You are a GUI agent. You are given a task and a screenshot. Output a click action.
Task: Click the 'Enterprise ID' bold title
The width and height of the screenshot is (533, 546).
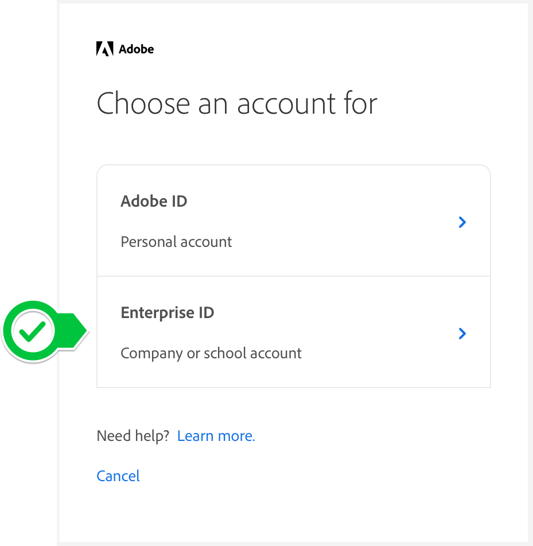pyautogui.click(x=168, y=313)
